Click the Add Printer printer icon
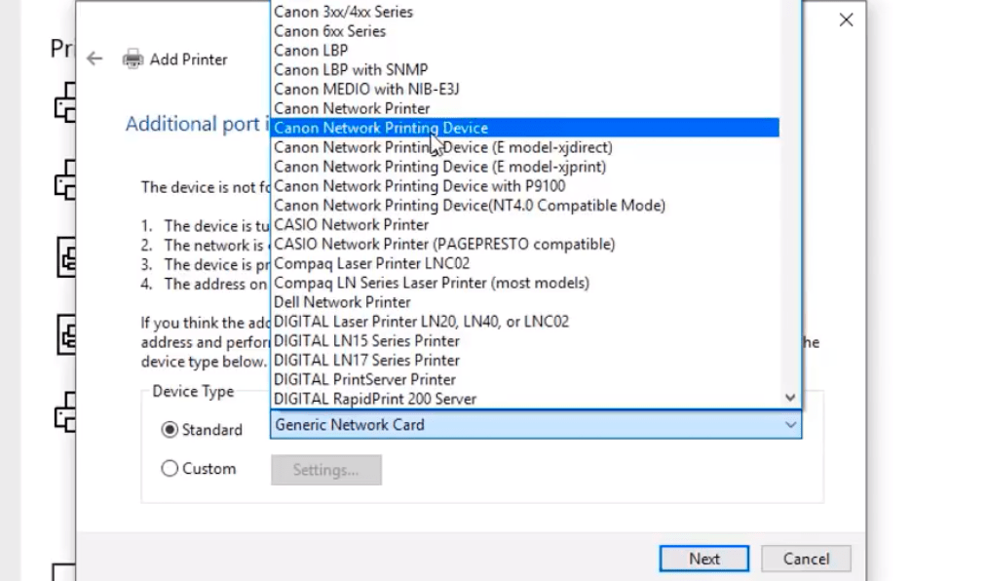This screenshot has width=986, height=581. point(133,58)
